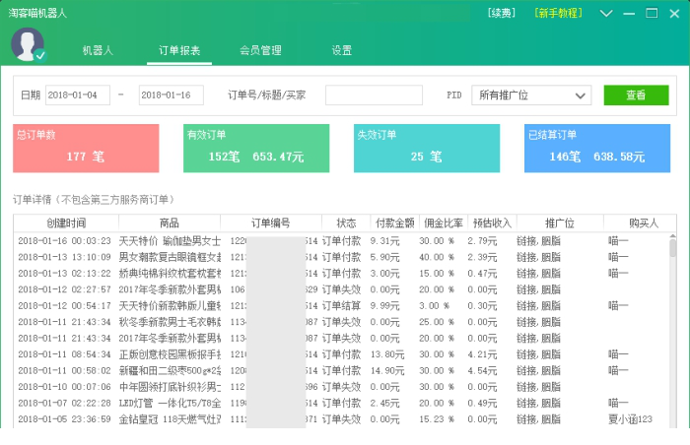Open the 新手教程 link

pos(559,13)
